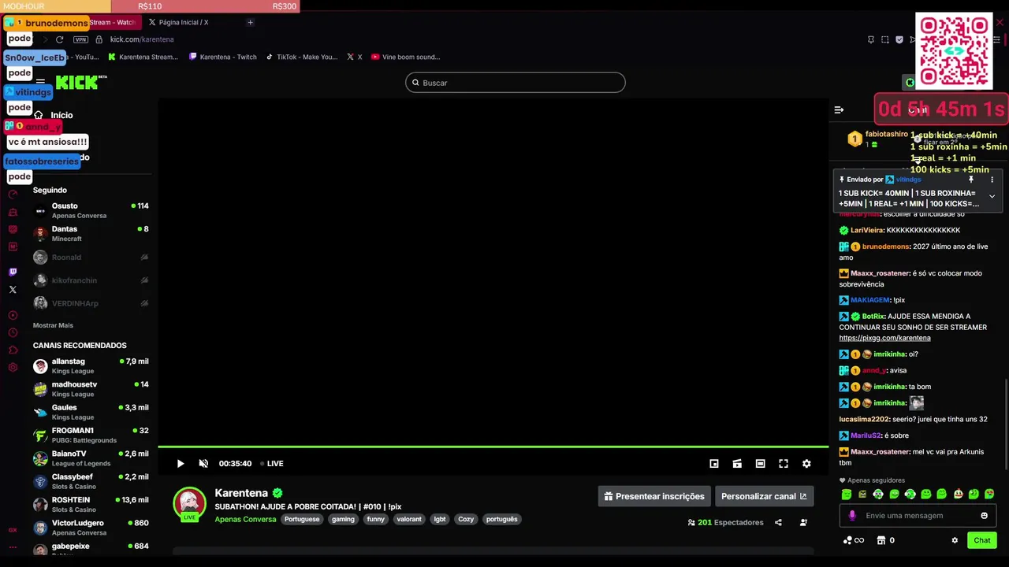1009x567 pixels.
Task: Toggle picture-in-picture mode on the player
Action: (714, 464)
